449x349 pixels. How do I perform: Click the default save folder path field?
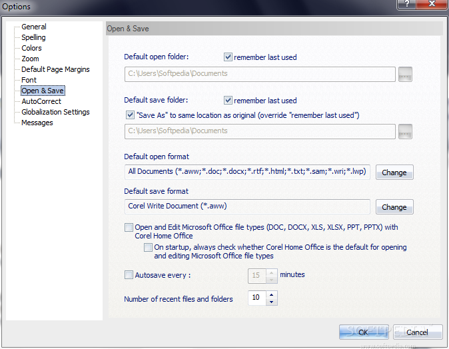point(260,131)
